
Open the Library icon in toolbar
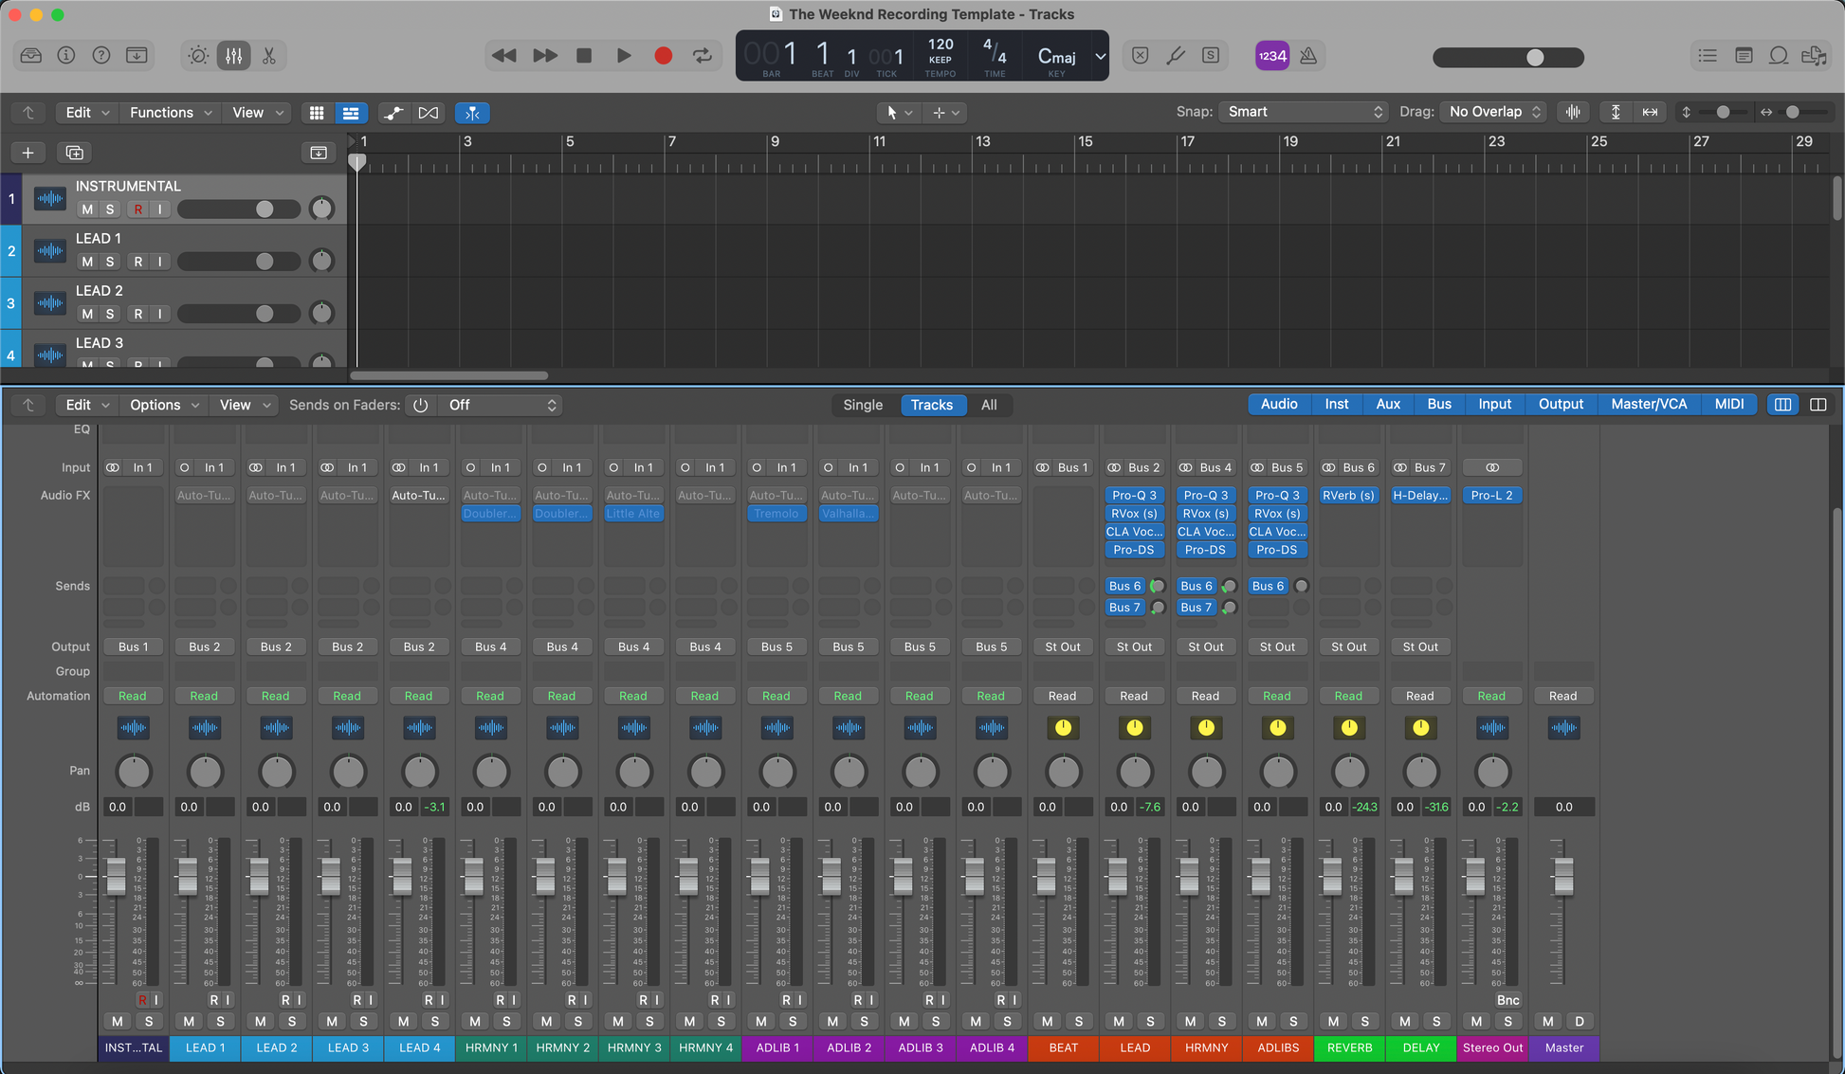(31, 56)
